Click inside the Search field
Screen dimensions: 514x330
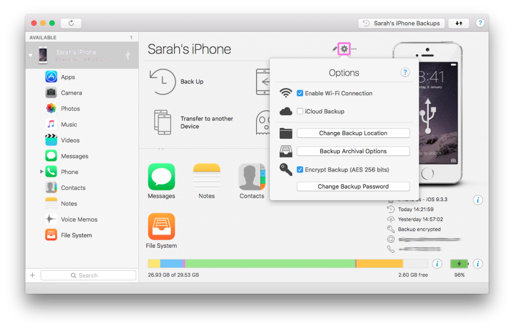pos(88,275)
